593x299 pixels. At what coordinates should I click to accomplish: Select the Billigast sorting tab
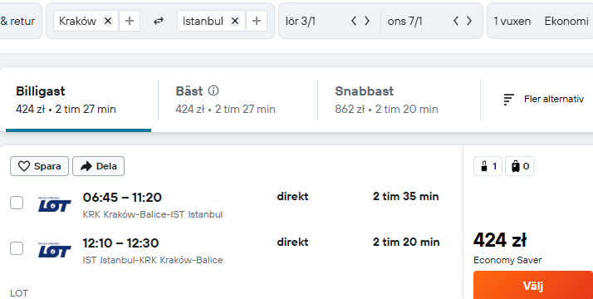point(79,100)
